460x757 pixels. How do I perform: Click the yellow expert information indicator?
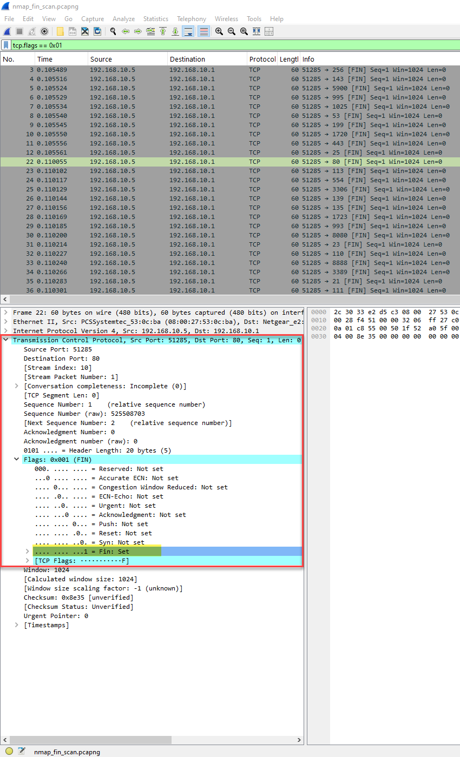(x=9, y=751)
